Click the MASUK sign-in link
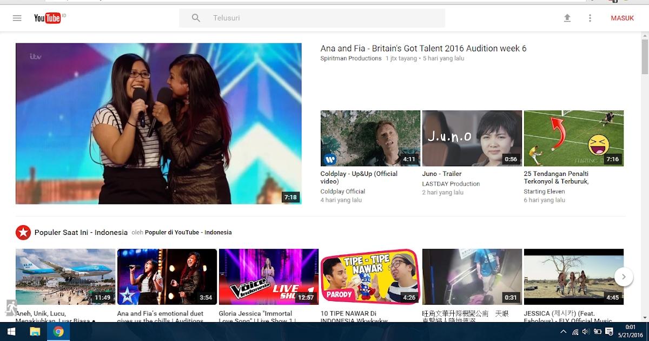The width and height of the screenshot is (649, 341). (622, 18)
